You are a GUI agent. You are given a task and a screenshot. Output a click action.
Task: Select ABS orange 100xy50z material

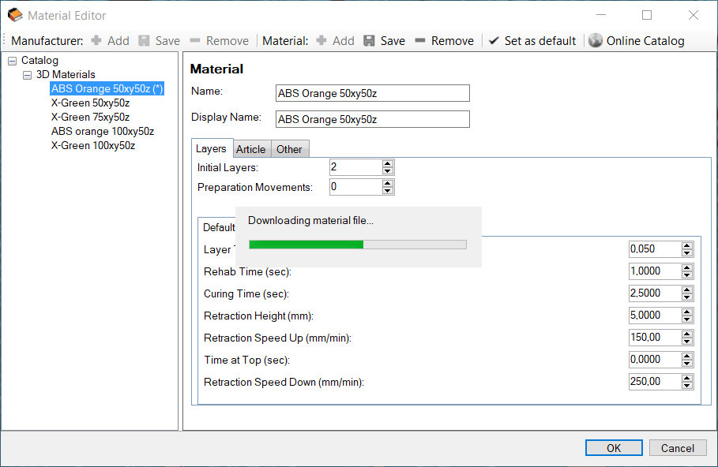(102, 131)
